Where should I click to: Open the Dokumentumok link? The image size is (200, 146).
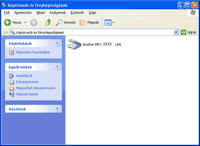coord(27,82)
